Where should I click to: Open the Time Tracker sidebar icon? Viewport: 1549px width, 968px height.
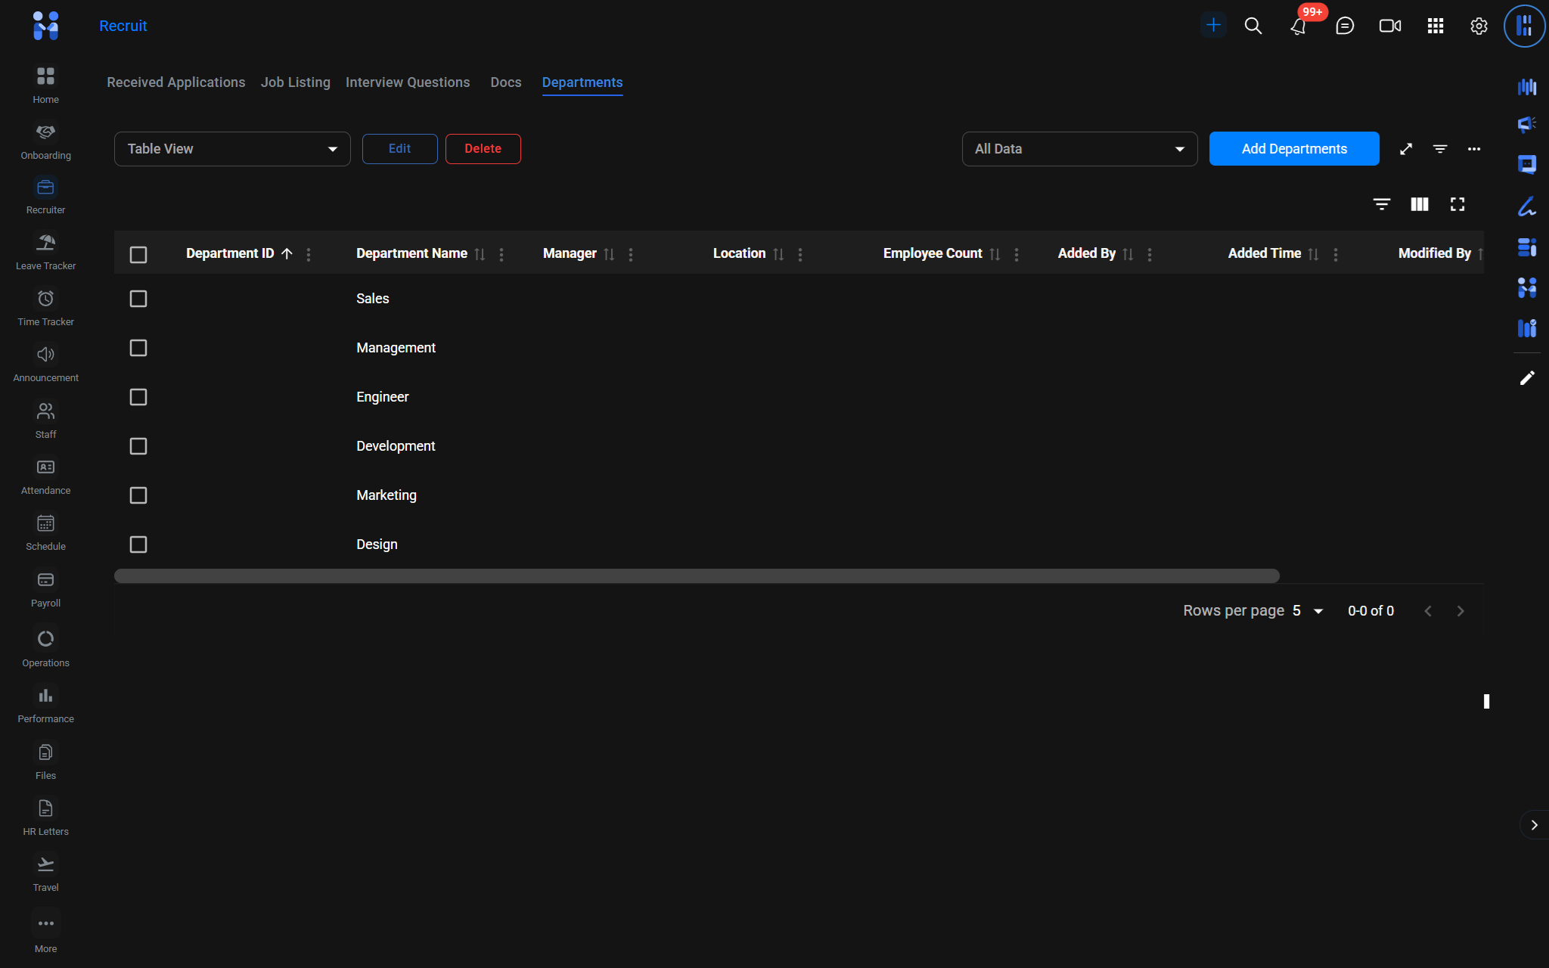tap(45, 299)
